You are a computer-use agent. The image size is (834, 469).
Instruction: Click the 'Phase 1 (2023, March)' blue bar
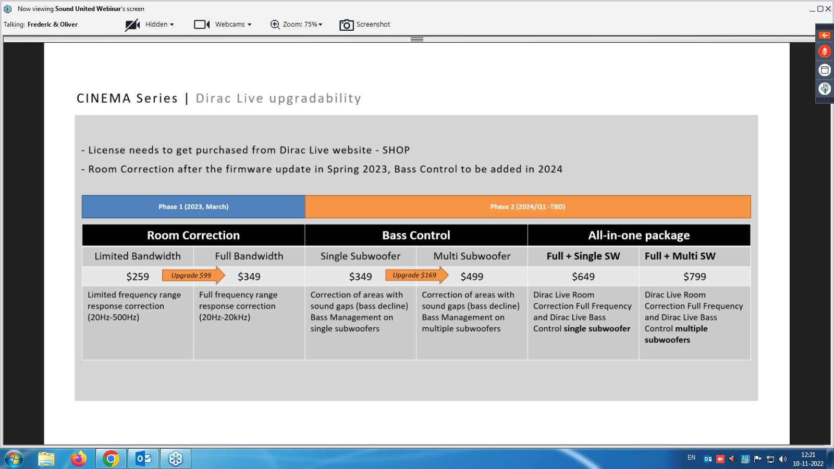[193, 207]
